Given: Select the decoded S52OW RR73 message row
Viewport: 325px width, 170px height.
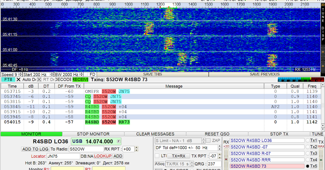Looking at the screenshot, I should pos(108,122).
